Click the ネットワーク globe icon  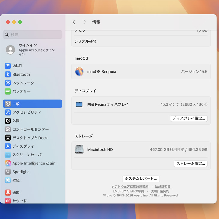8,83
